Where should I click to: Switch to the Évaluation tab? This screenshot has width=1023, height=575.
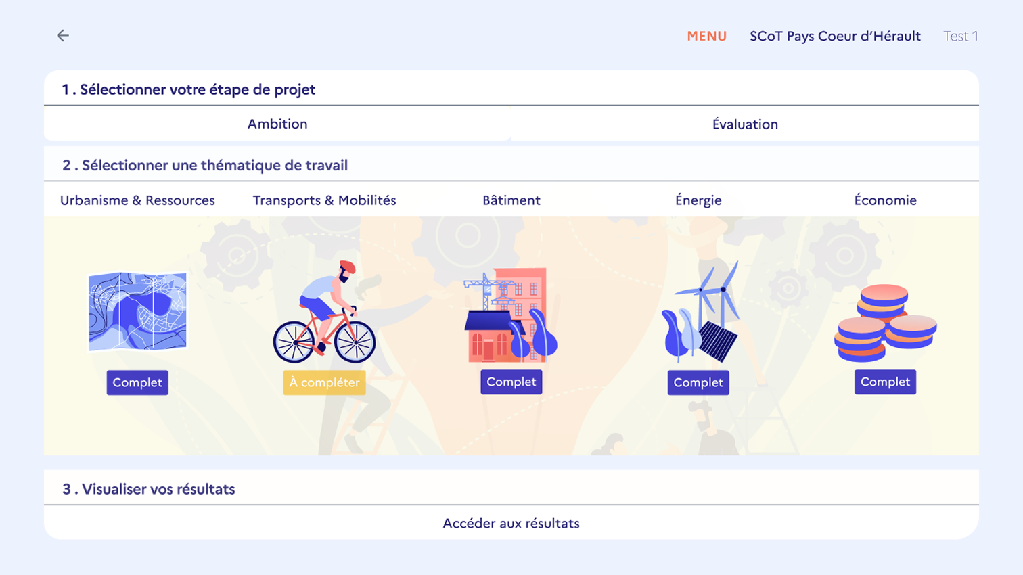click(745, 124)
